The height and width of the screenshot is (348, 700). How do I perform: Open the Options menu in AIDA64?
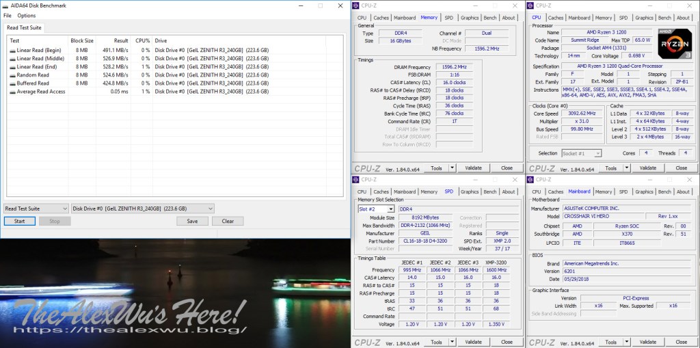[x=27, y=15]
